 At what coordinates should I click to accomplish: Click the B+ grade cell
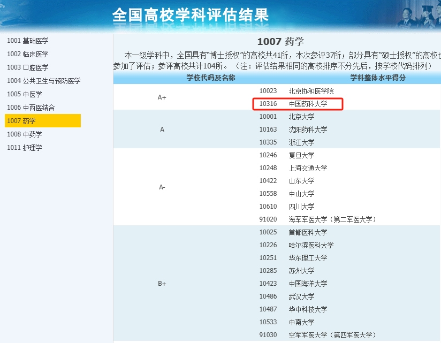162,284
